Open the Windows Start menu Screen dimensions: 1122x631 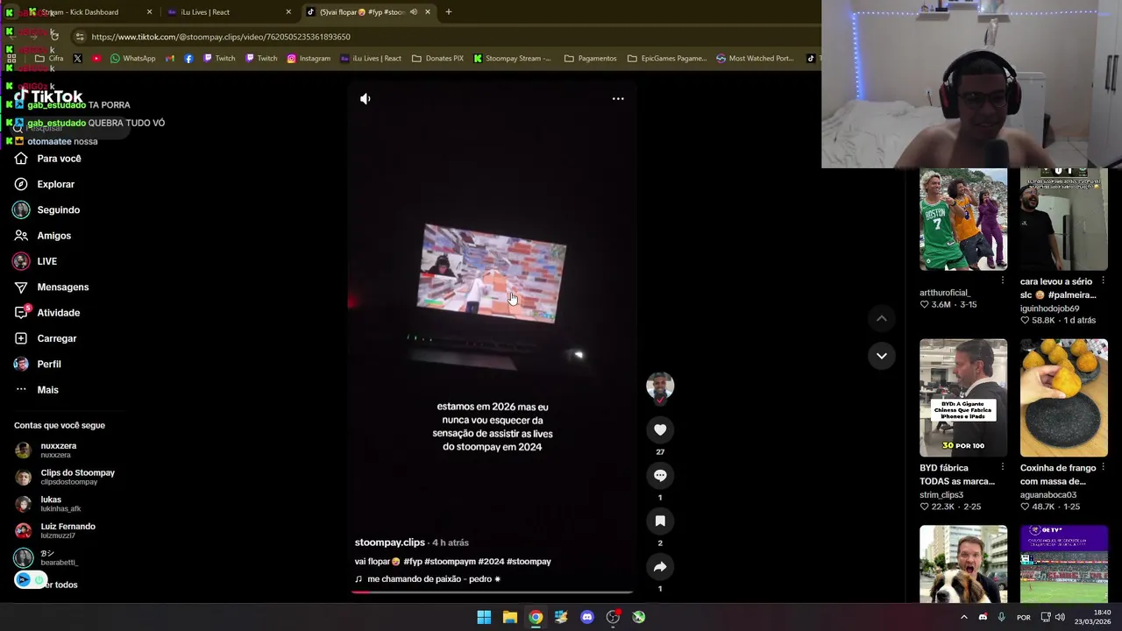tap(484, 617)
